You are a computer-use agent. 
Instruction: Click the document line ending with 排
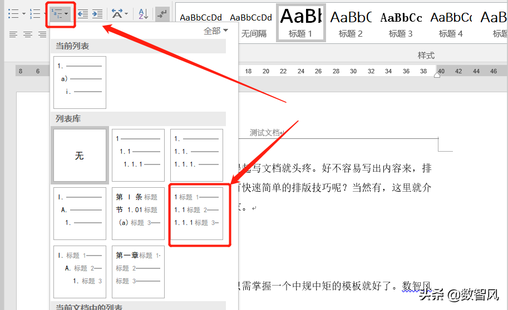336,168
